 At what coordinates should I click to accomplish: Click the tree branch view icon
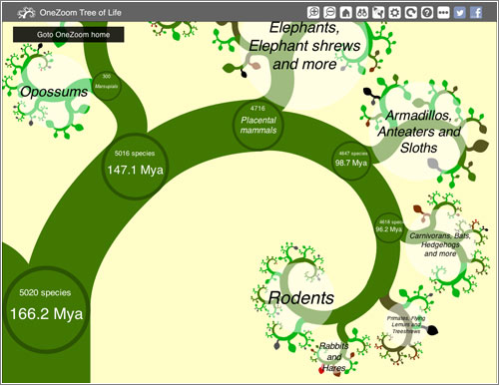[x=378, y=13]
